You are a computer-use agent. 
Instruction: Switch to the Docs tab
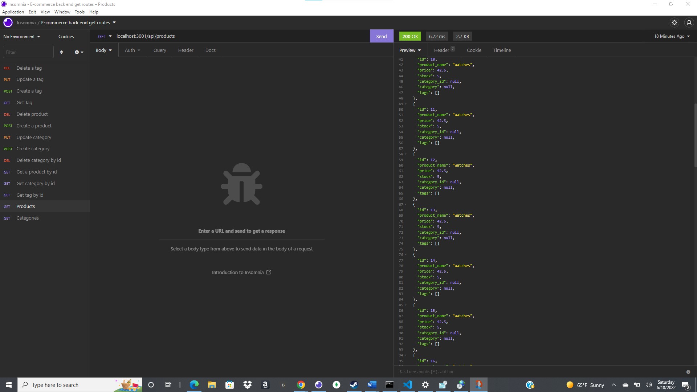(211, 50)
